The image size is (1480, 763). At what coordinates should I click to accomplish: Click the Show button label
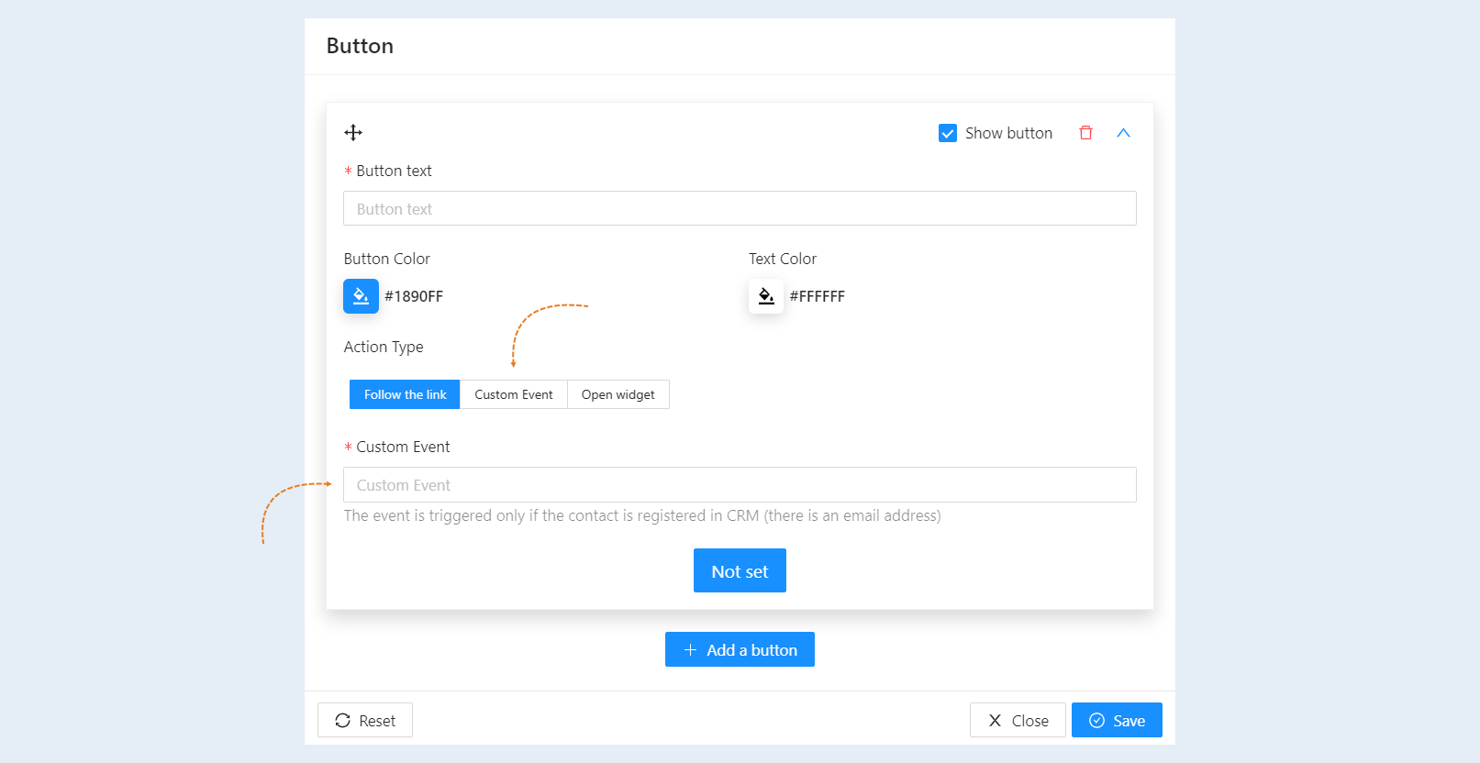click(1008, 133)
